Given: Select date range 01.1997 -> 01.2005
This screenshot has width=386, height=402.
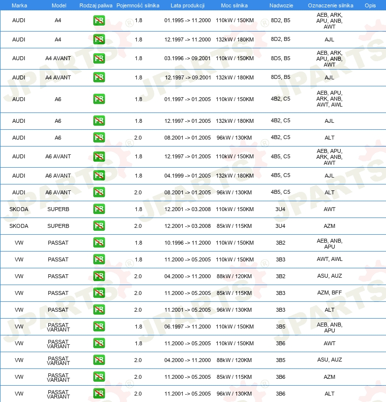Looking at the screenshot, I should [188, 99].
